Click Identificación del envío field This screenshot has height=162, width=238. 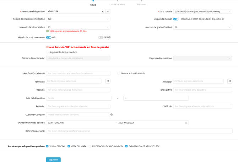point(78,73)
